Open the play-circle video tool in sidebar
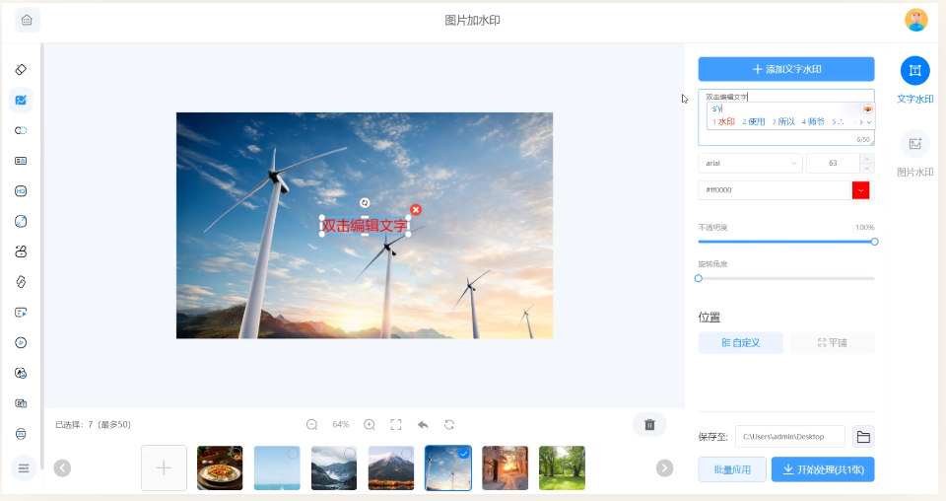Screen dimensions: 946x501 click(x=21, y=343)
